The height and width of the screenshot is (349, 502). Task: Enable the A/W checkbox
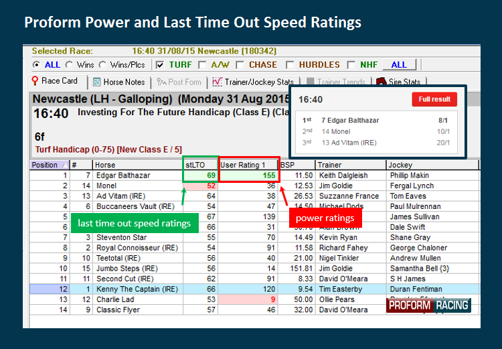(202, 65)
